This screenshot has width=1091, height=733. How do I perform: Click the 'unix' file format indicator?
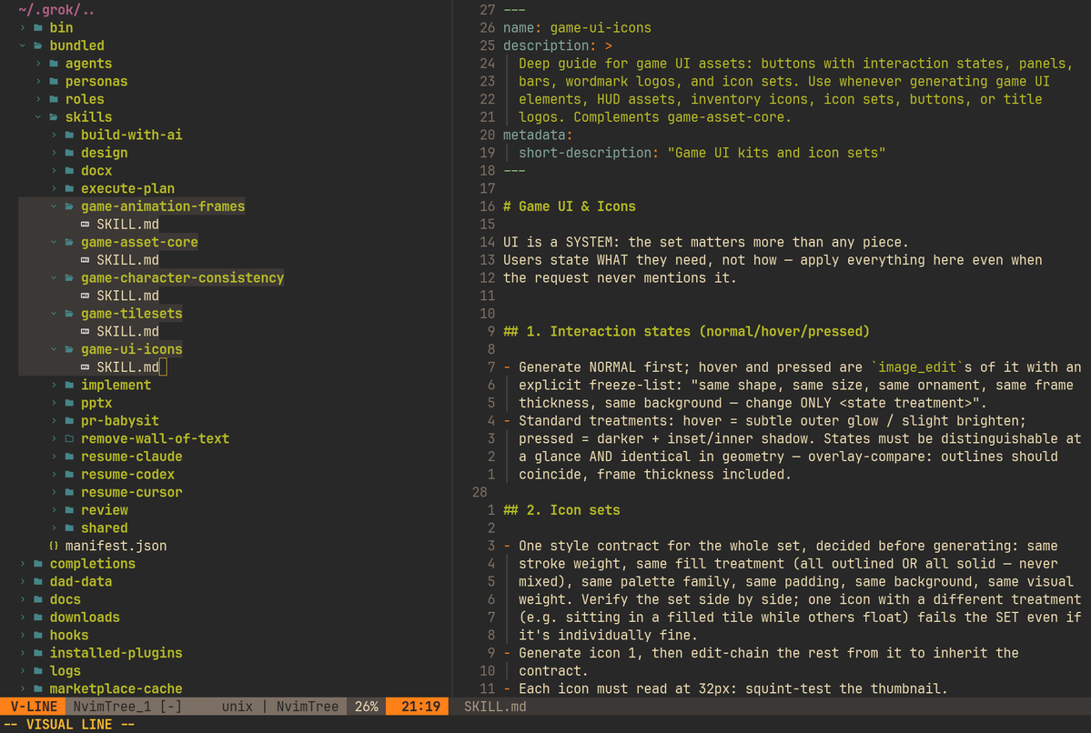coord(237,707)
